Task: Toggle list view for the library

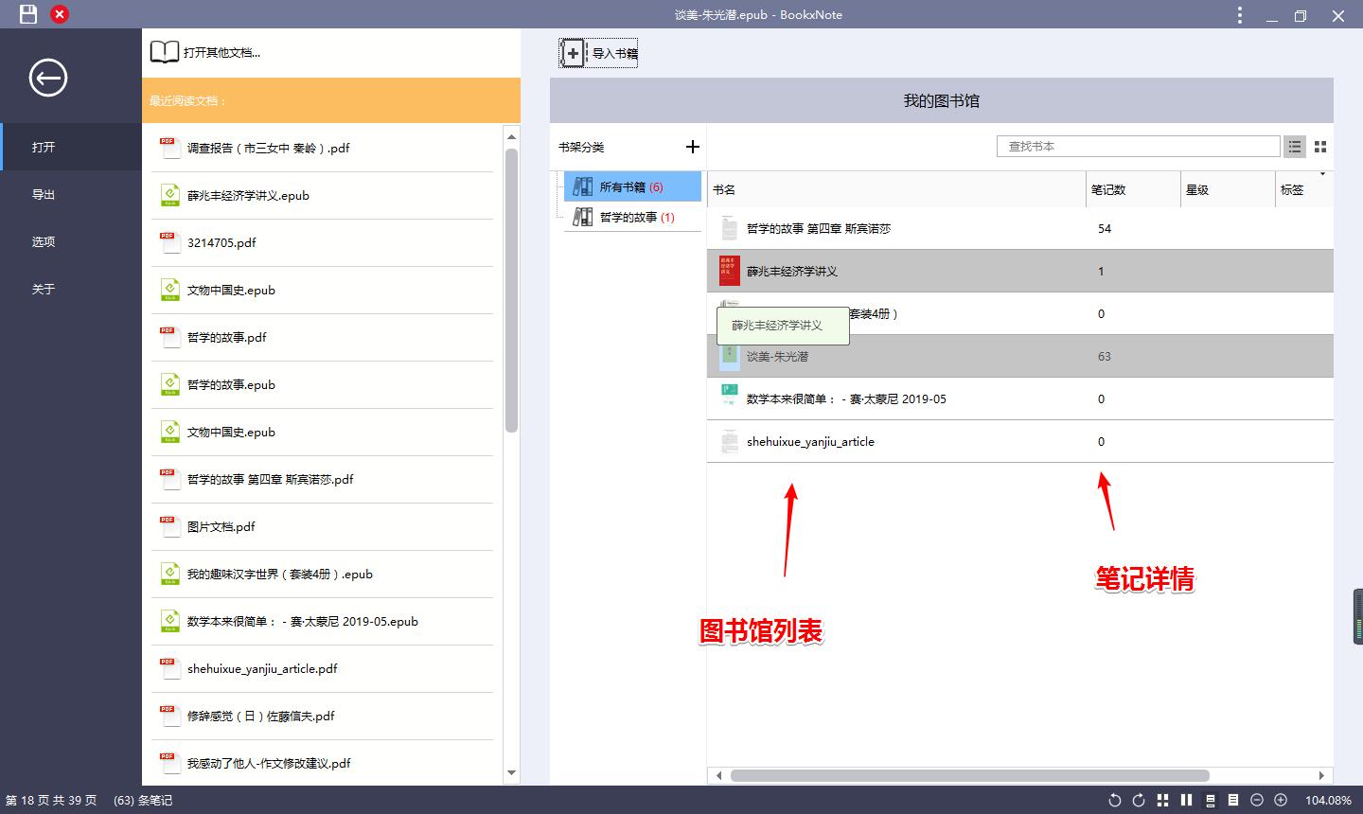Action: pyautogui.click(x=1295, y=146)
